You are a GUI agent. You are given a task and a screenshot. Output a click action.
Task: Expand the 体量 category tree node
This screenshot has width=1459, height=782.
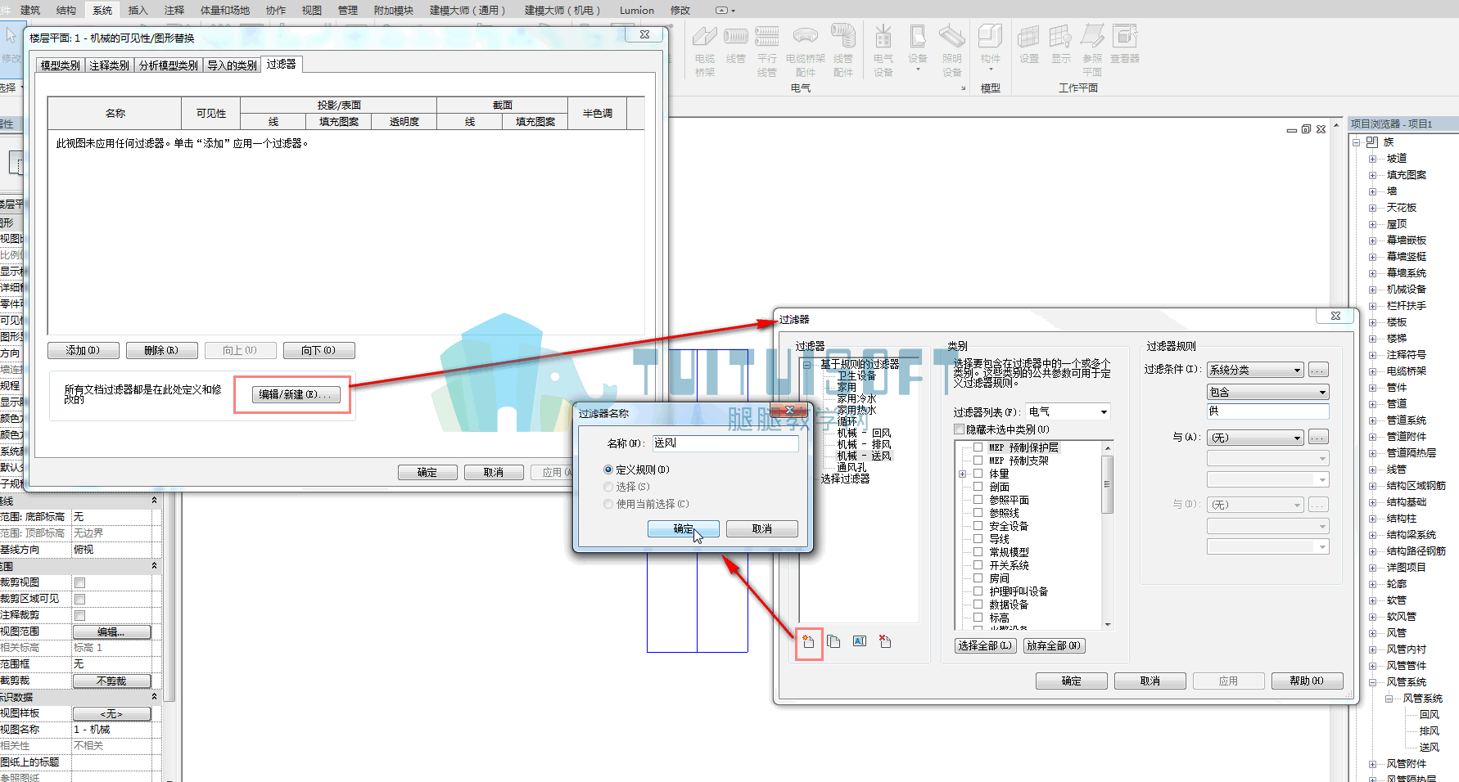(x=963, y=474)
